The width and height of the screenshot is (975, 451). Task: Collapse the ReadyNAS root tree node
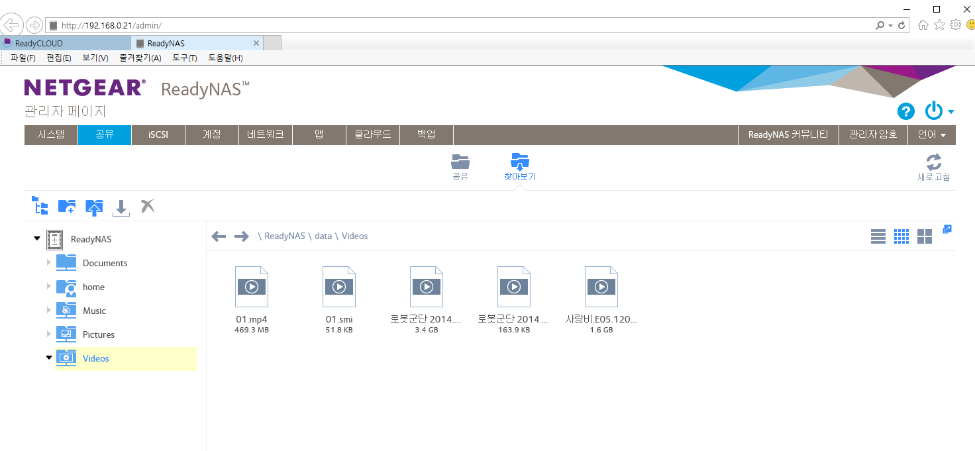point(37,238)
